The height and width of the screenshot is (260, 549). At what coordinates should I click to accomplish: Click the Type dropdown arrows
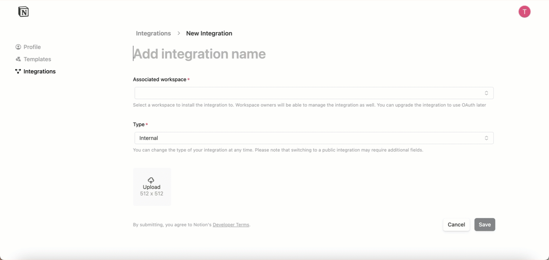[x=486, y=138]
